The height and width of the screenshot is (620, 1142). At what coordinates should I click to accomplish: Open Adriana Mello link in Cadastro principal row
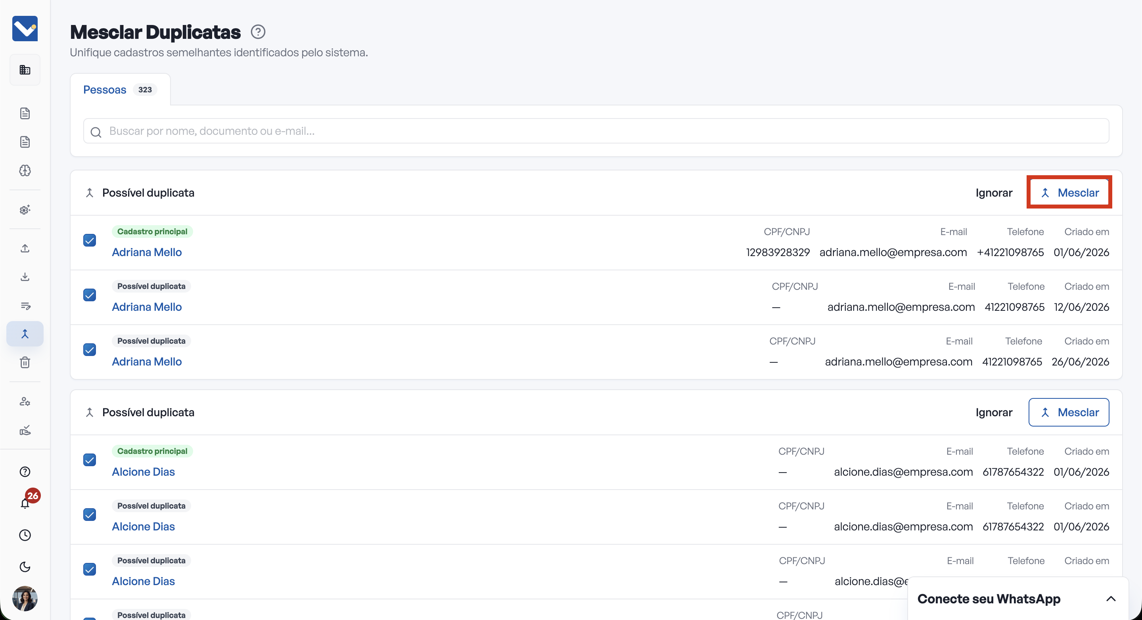[x=147, y=252]
